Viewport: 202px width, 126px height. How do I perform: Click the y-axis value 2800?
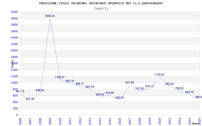point(15,25)
